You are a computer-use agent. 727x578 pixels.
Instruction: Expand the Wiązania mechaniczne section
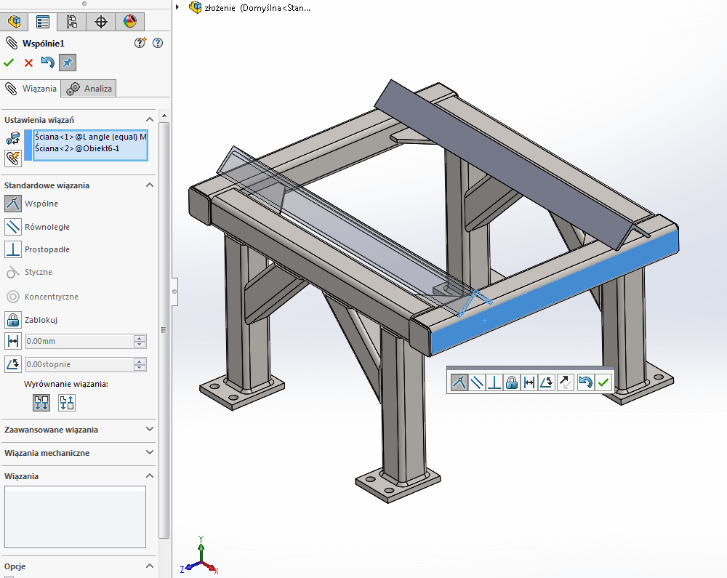[150, 453]
